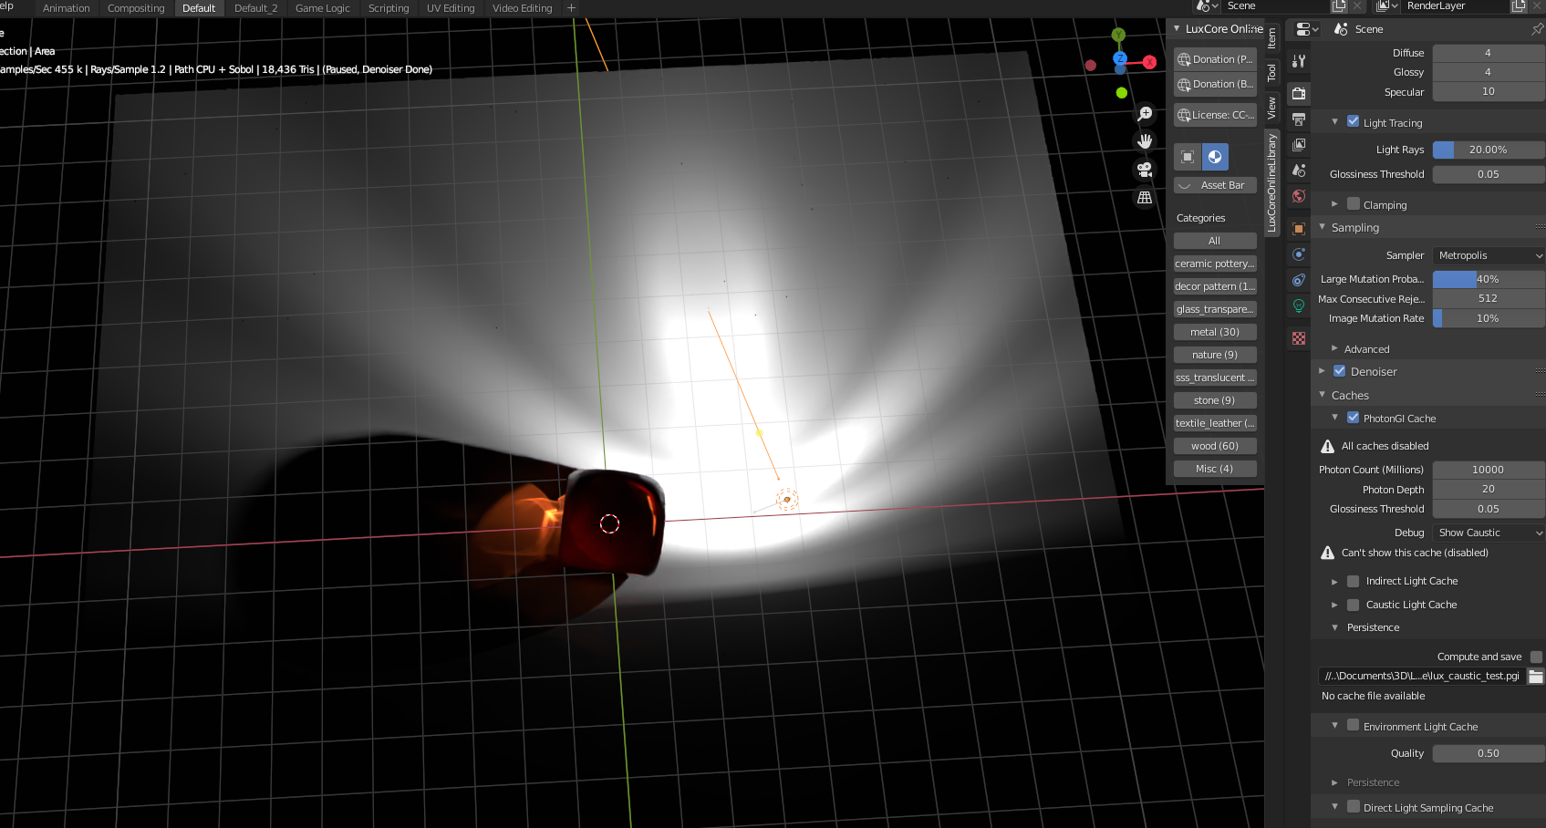1546x828 pixels.
Task: Expand the Advanced sampling section
Action: tap(1366, 349)
